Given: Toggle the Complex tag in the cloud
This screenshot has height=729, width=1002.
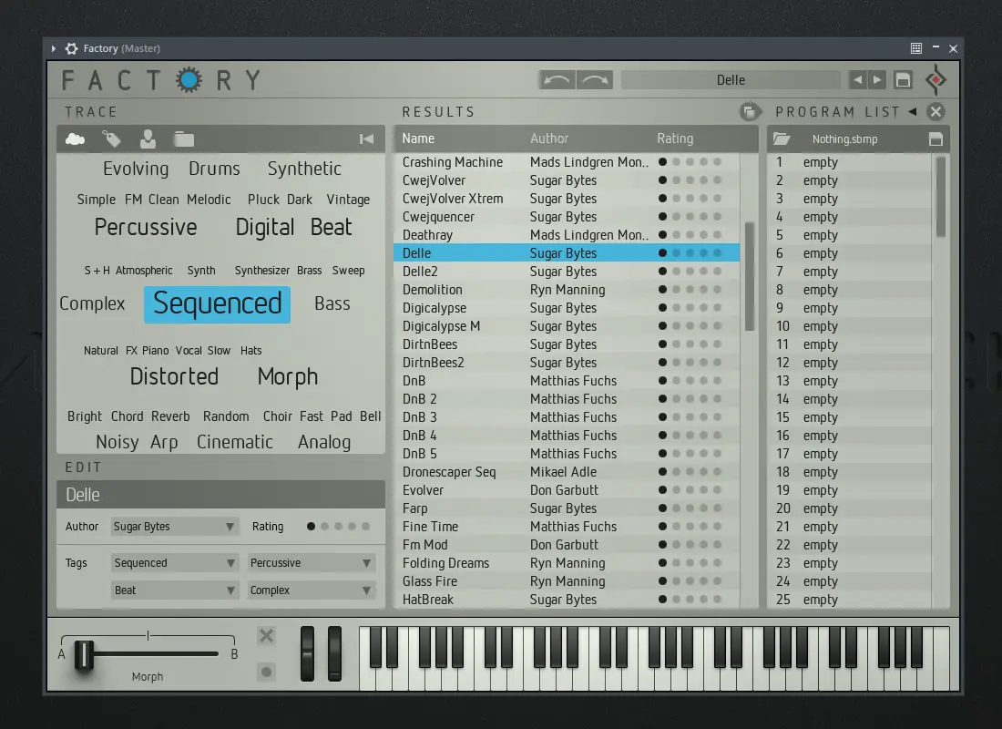Looking at the screenshot, I should coord(92,303).
